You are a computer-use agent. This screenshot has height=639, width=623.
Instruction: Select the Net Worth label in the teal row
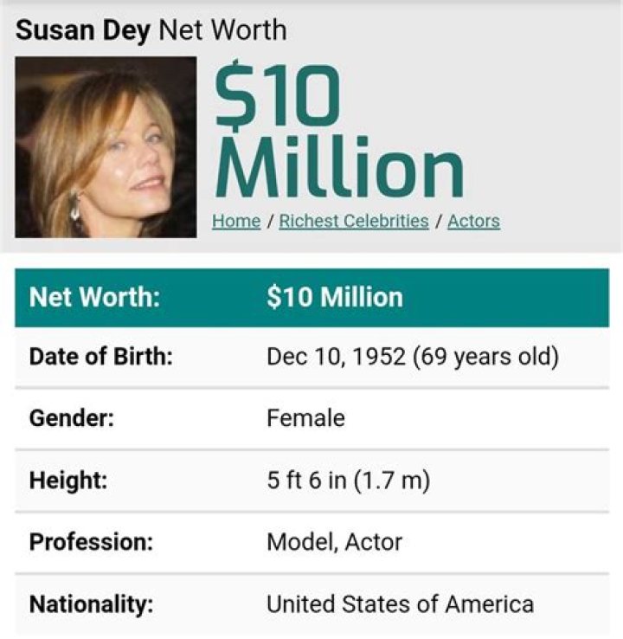pyautogui.click(x=94, y=298)
